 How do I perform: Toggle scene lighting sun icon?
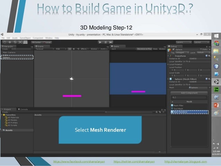point(74,49)
